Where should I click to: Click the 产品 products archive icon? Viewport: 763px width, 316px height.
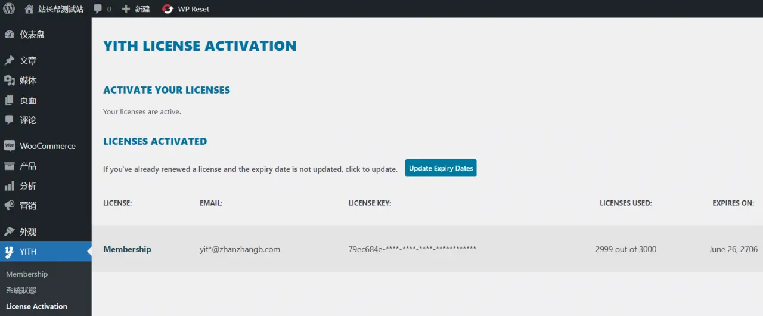tap(10, 166)
